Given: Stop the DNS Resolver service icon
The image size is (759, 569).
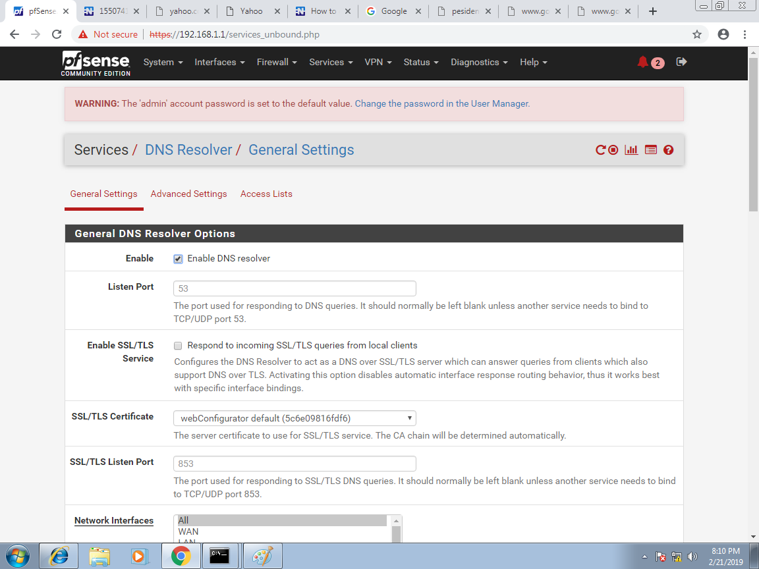Looking at the screenshot, I should (613, 150).
